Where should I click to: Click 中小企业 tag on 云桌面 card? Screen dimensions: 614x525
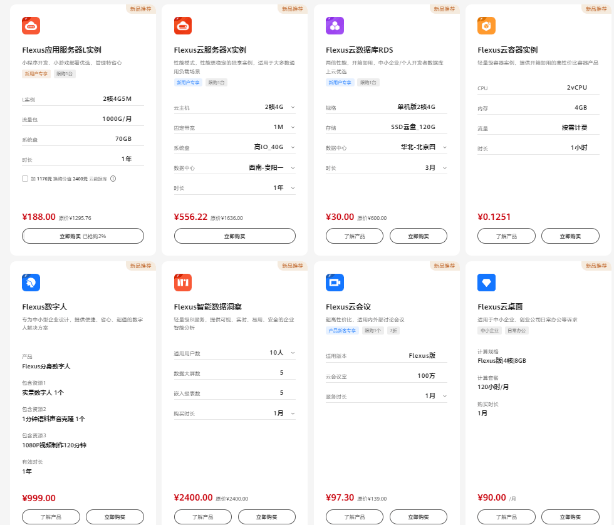(489, 330)
